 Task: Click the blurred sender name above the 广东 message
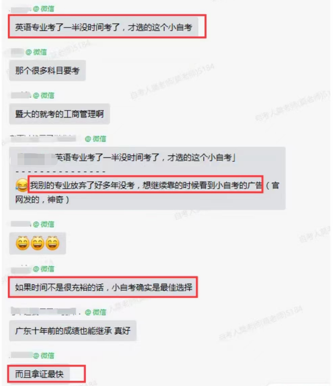tap(44, 311)
